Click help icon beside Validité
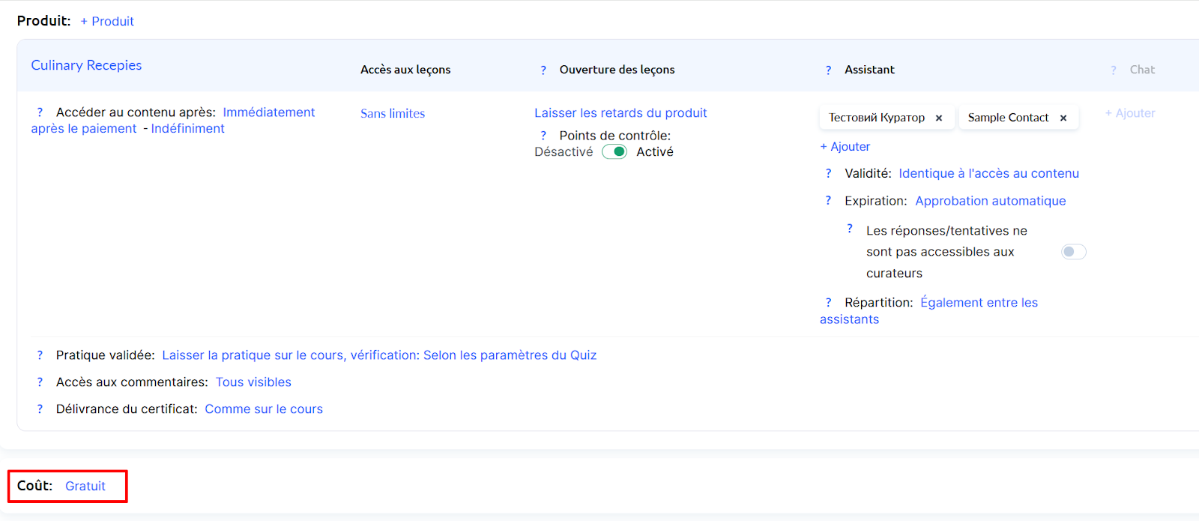 tap(828, 174)
